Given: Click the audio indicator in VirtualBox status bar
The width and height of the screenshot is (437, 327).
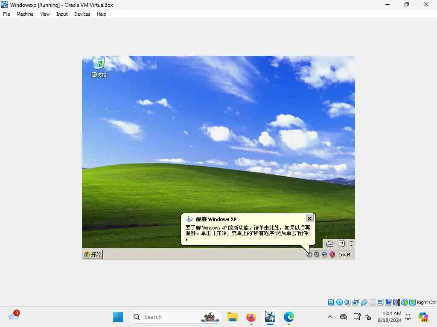Looking at the screenshot, I should (x=347, y=302).
